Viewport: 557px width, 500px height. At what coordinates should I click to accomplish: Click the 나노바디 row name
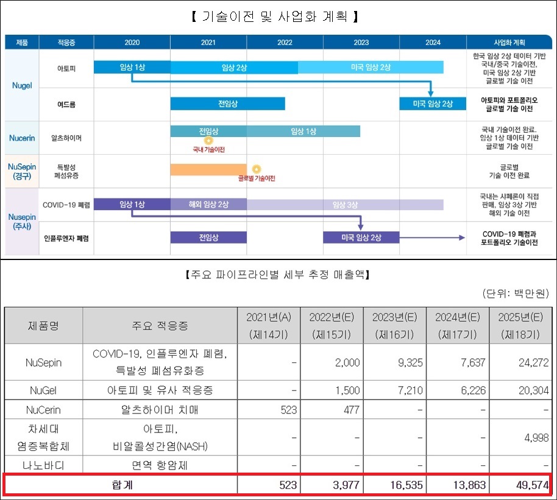pyautogui.click(x=43, y=465)
